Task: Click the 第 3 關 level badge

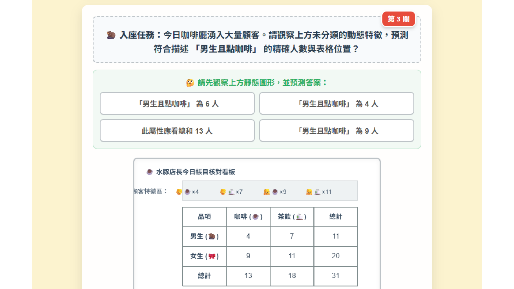Action: coord(398,19)
